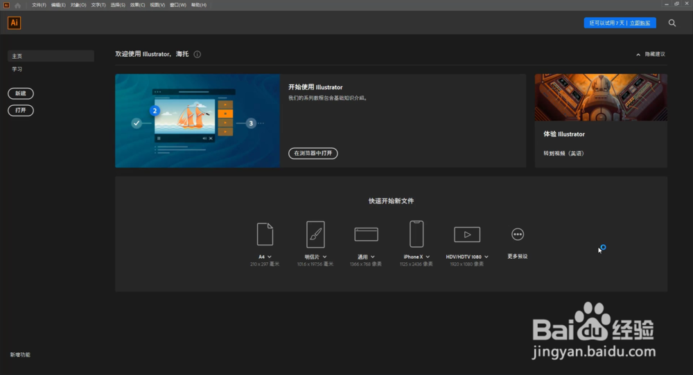Open the 选择(S) menu
693x375 pixels.
118,6
